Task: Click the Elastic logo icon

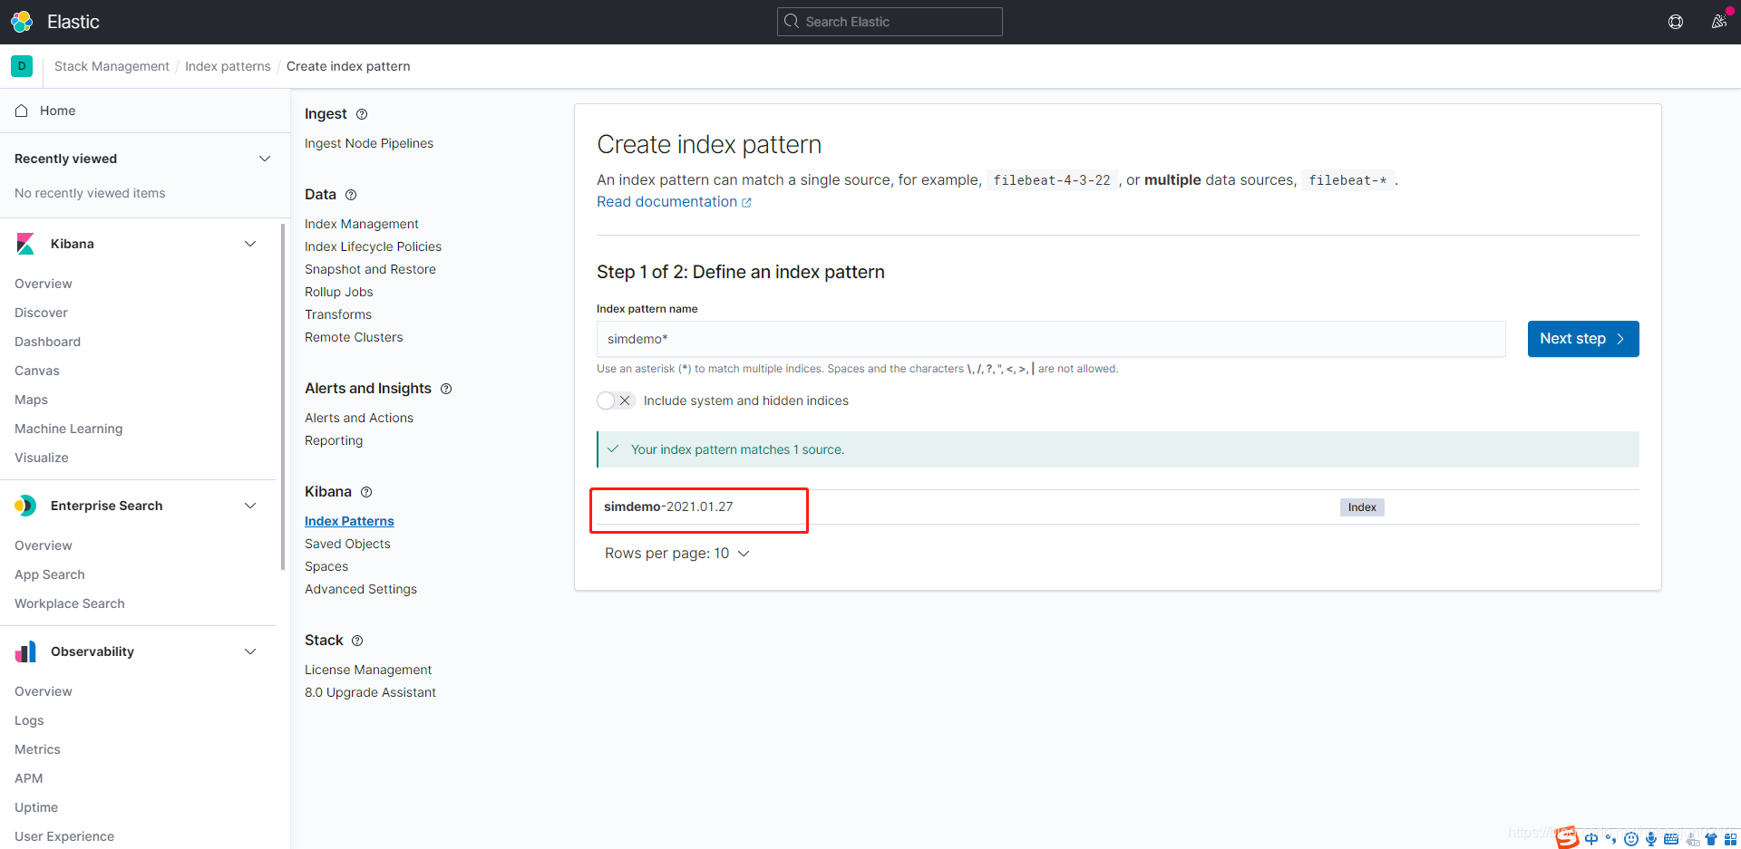Action: point(22,22)
